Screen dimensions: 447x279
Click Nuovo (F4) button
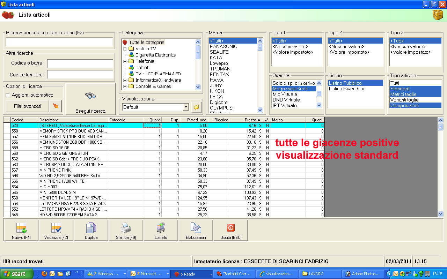click(x=21, y=231)
